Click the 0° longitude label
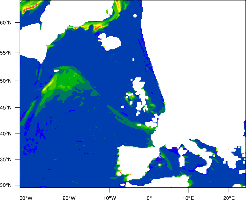 click(149, 198)
